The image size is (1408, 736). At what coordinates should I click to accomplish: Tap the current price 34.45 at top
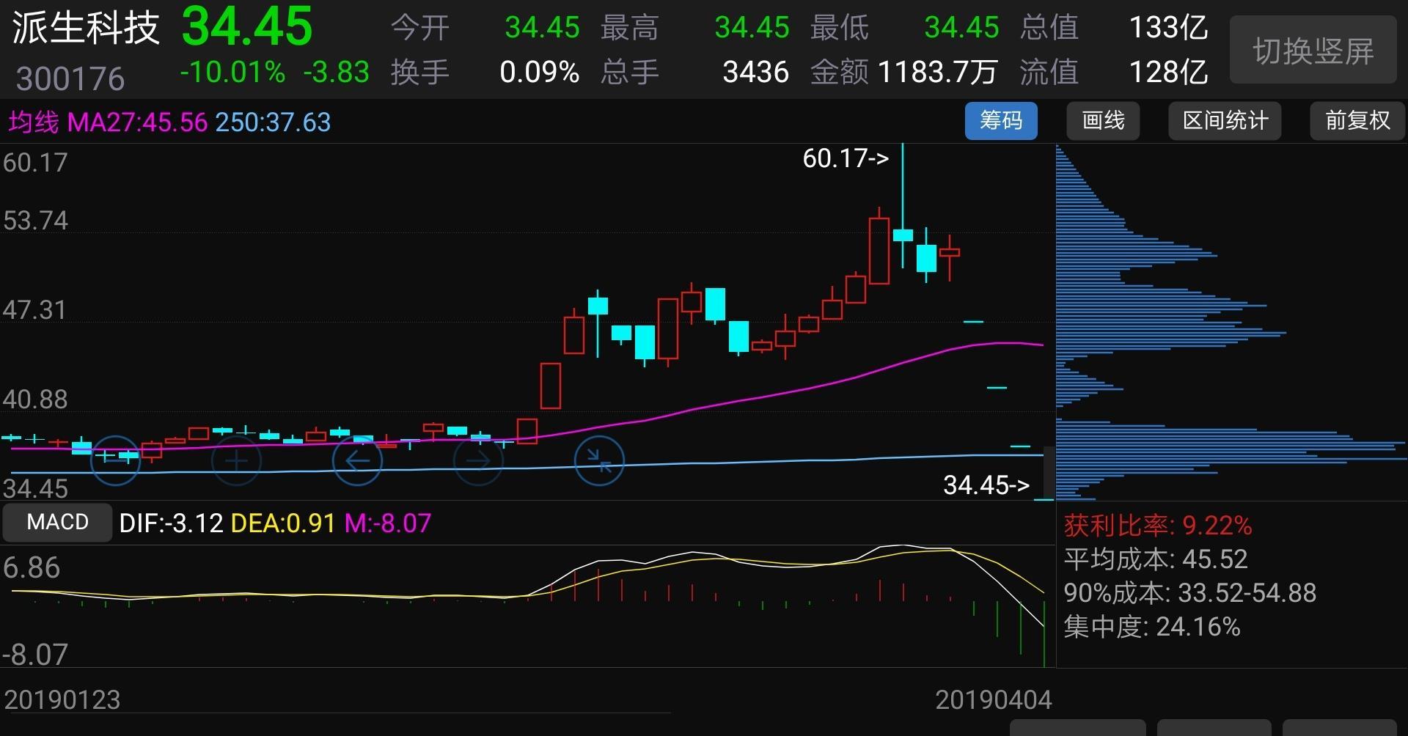[247, 26]
